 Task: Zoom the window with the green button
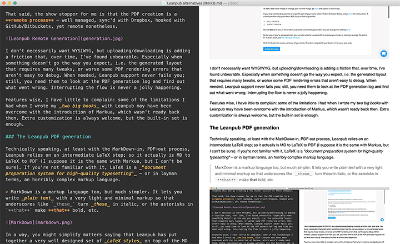pos(15,3)
